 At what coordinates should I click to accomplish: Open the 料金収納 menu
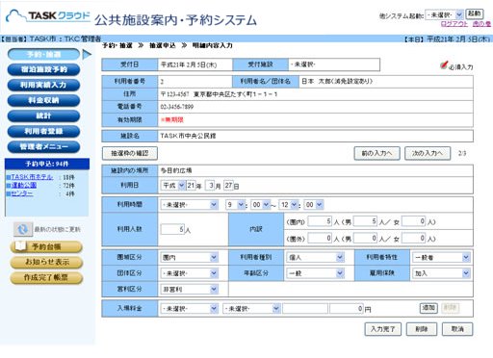[x=43, y=100]
